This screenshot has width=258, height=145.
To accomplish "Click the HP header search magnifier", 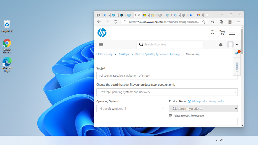I will [x=213, y=33].
